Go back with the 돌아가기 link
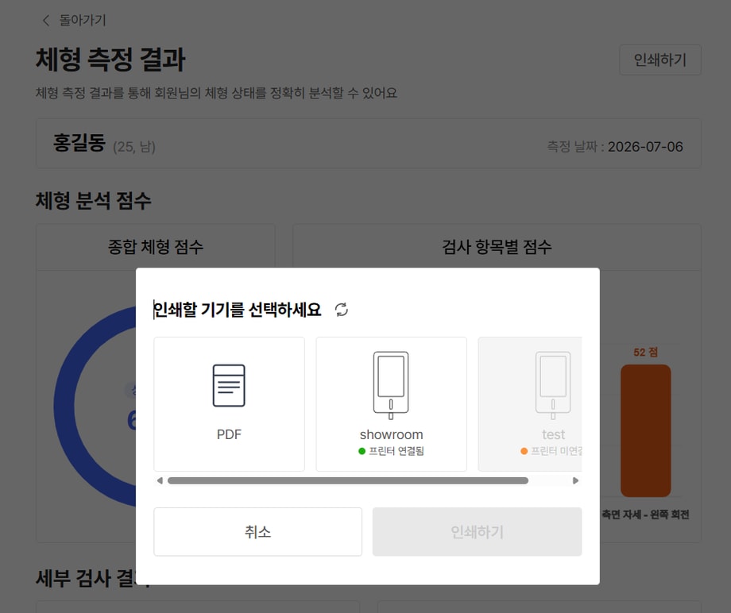This screenshot has width=731, height=613. 83,21
